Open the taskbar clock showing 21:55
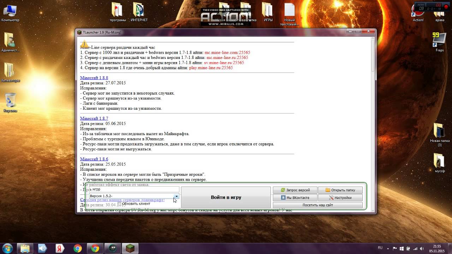452x254 pixels. [437, 248]
